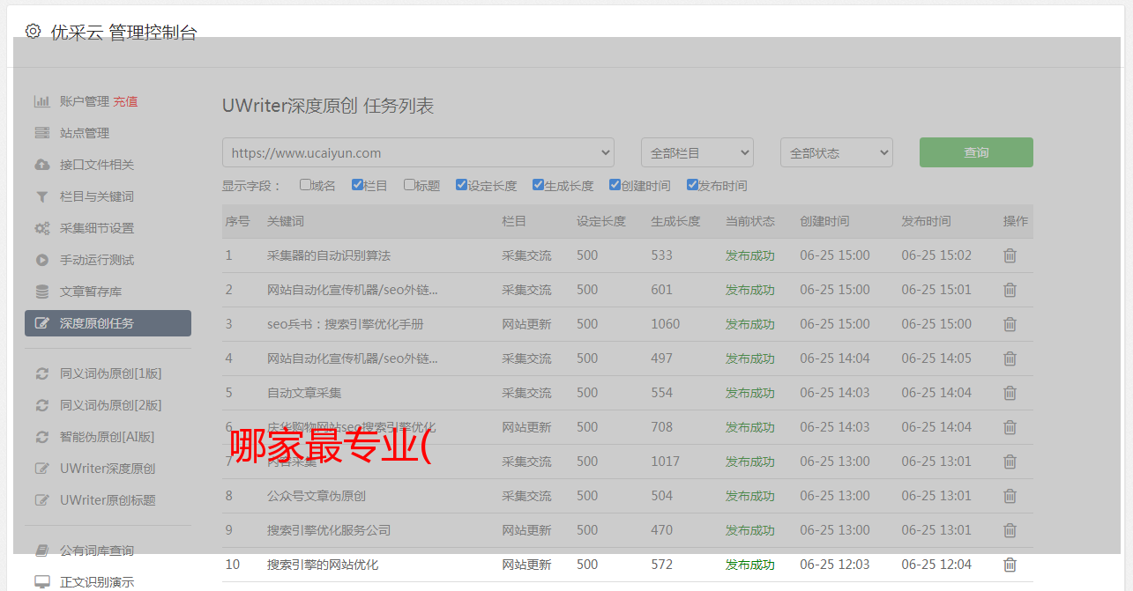Viewport: 1133px width, 591px height.
Task: Delete task row 1 with trash icon
Action: click(x=1010, y=255)
